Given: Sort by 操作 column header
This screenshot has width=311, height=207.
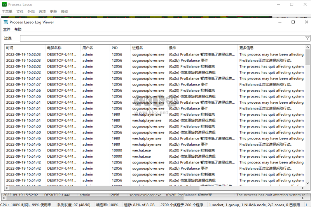Looking at the screenshot, I should coord(202,48).
